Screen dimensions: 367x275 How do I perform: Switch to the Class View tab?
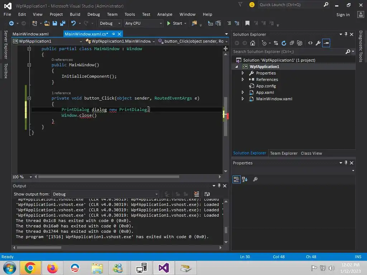tap(311, 153)
